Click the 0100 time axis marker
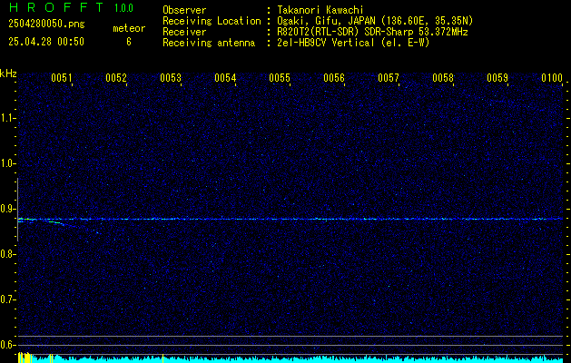Screen dimensions: 571x363 552,78
